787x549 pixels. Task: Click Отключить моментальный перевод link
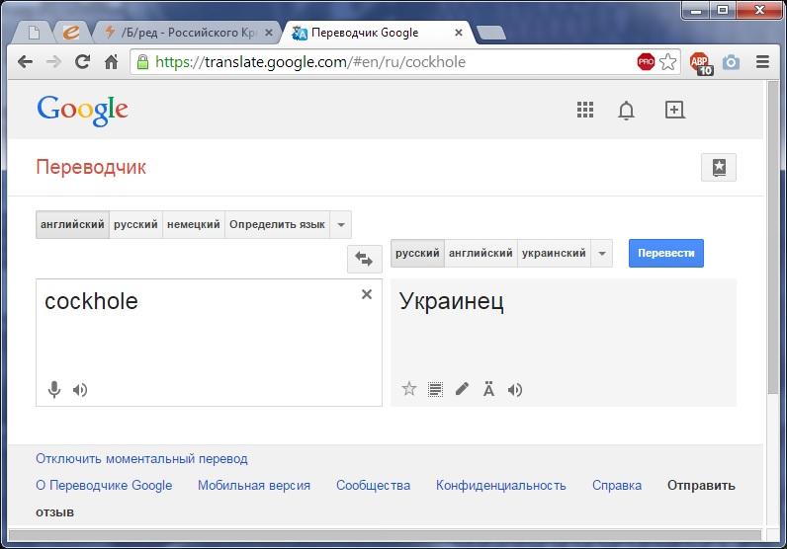[x=141, y=459]
